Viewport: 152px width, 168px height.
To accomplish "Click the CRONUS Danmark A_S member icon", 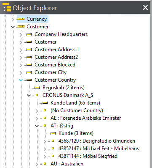I will 37,95.
